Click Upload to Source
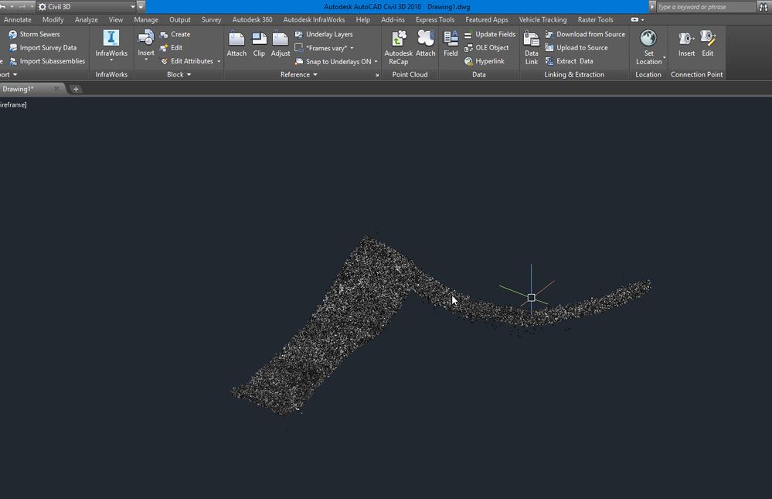This screenshot has width=772, height=499. pos(576,48)
